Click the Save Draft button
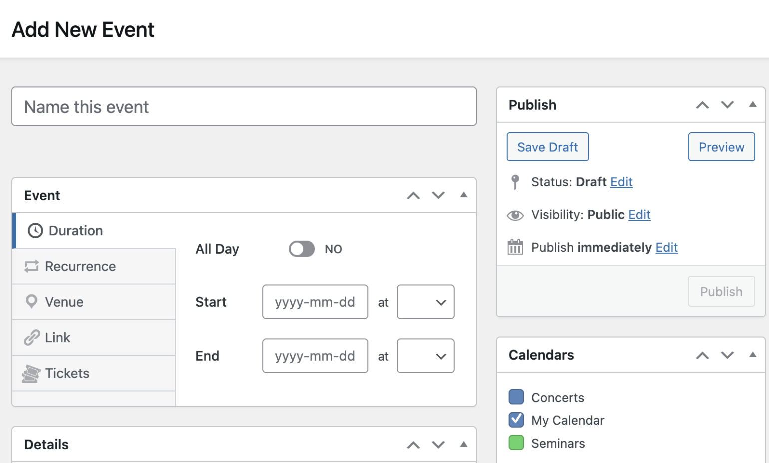The image size is (769, 463). (x=548, y=147)
